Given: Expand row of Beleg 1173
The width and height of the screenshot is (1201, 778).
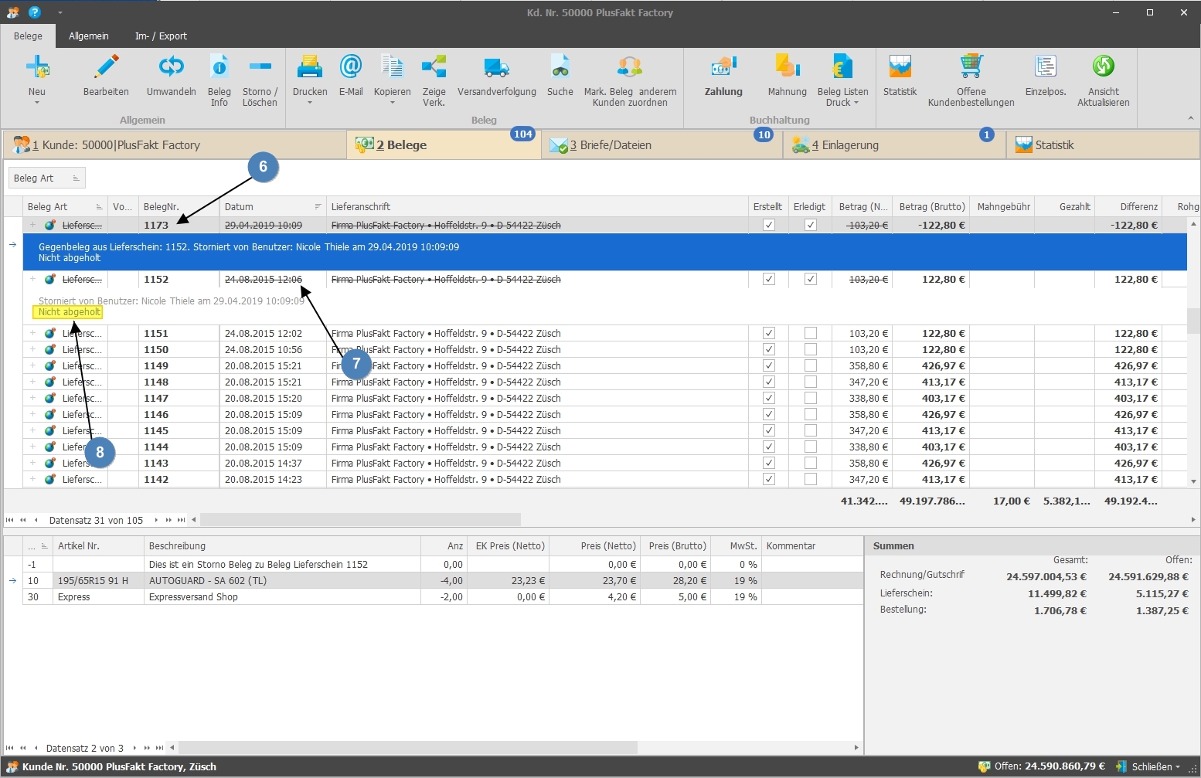Looking at the screenshot, I should (32, 225).
